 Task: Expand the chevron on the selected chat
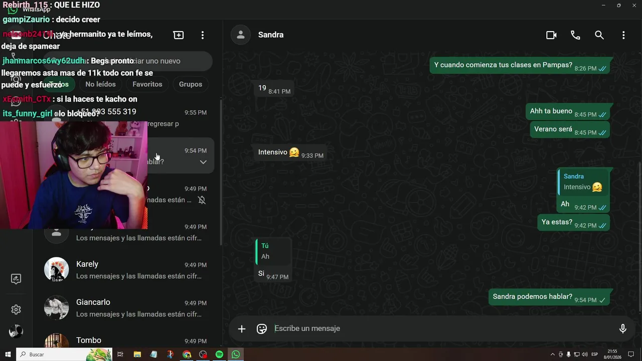[203, 162]
